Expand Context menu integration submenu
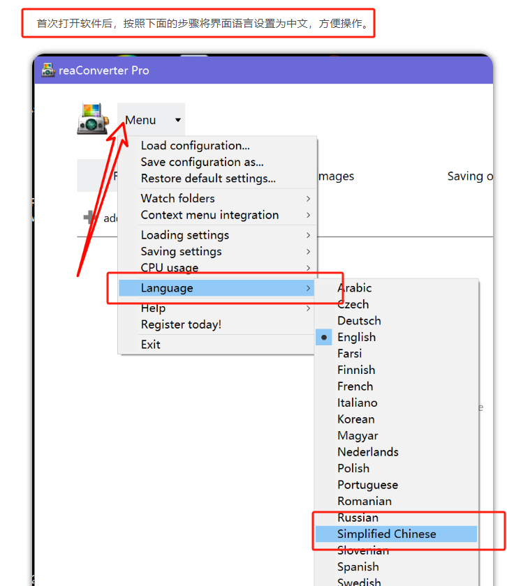The width and height of the screenshot is (507, 586). (x=217, y=215)
